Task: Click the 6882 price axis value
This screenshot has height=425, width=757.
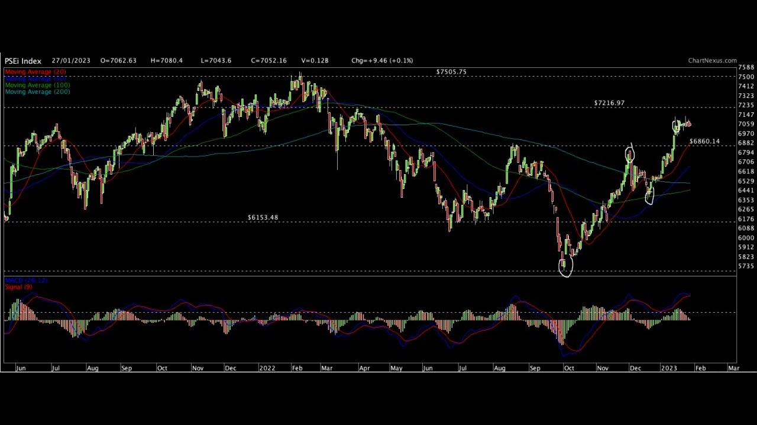Action: pyautogui.click(x=746, y=143)
